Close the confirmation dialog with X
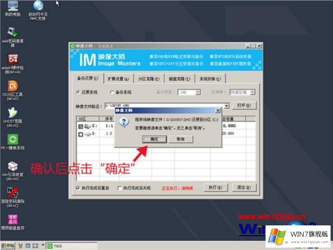This screenshot has width=333, height=250. 218,111
